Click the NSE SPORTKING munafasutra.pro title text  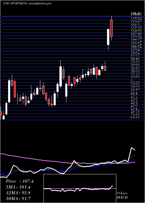[x=27, y=3]
